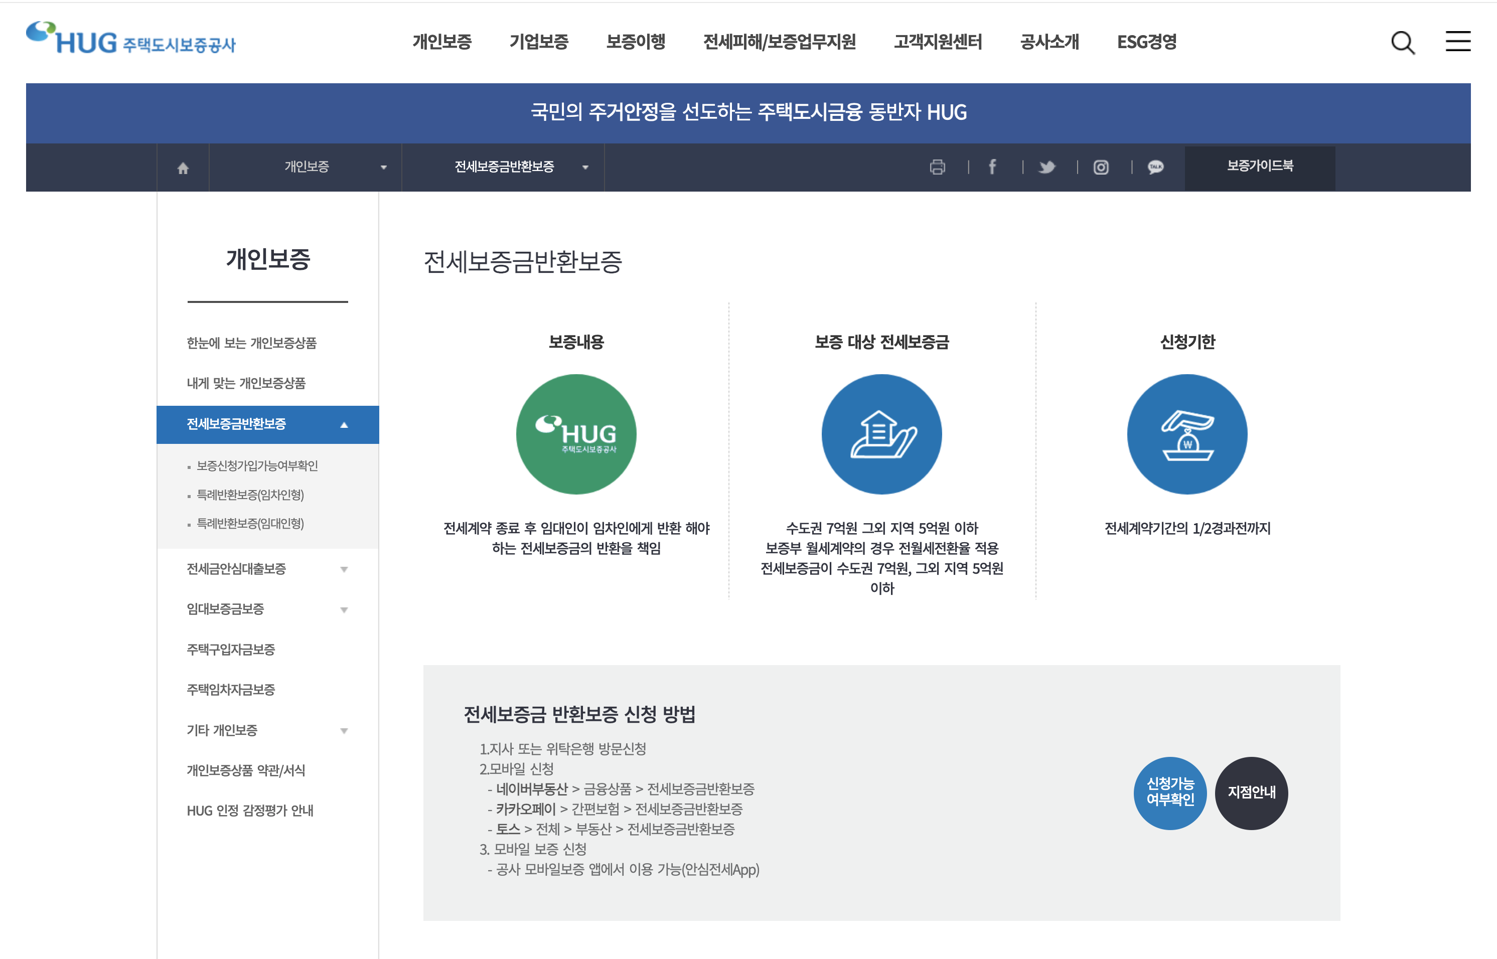Open the hamburger full menu
Image resolution: width=1497 pixels, height=959 pixels.
click(1457, 42)
